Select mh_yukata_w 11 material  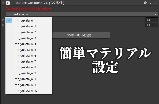(29, 85)
